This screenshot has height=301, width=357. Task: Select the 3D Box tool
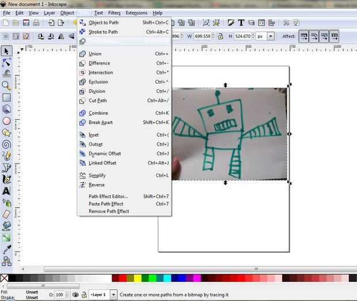tap(6, 109)
